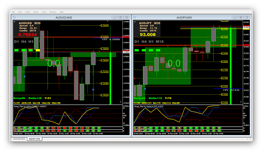Click Range 11, 70 line on AUDJPY
262x151 pixels.
tap(148, 28)
